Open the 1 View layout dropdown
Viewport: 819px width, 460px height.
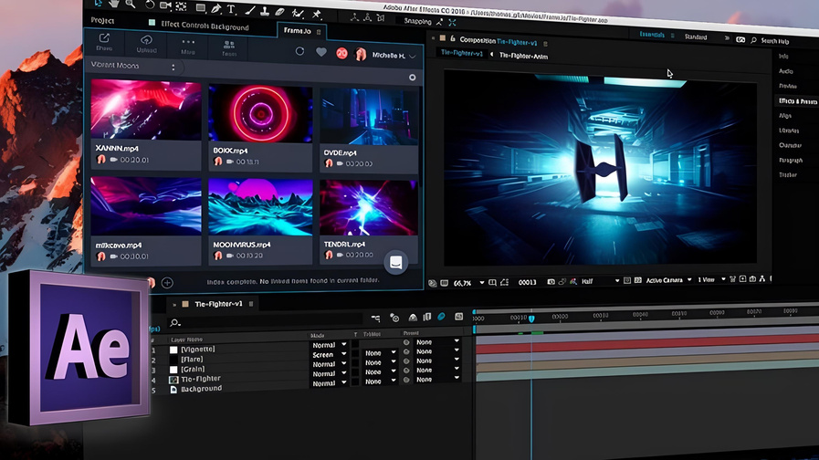pos(712,279)
